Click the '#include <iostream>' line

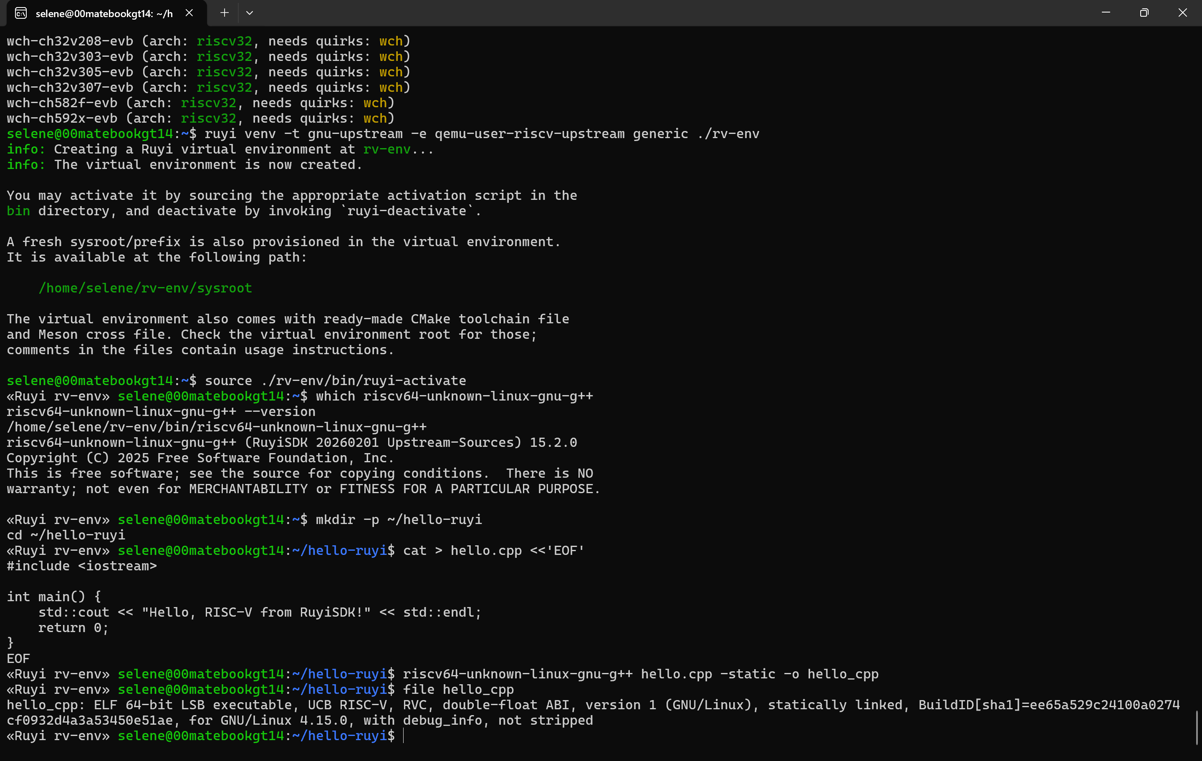82,566
